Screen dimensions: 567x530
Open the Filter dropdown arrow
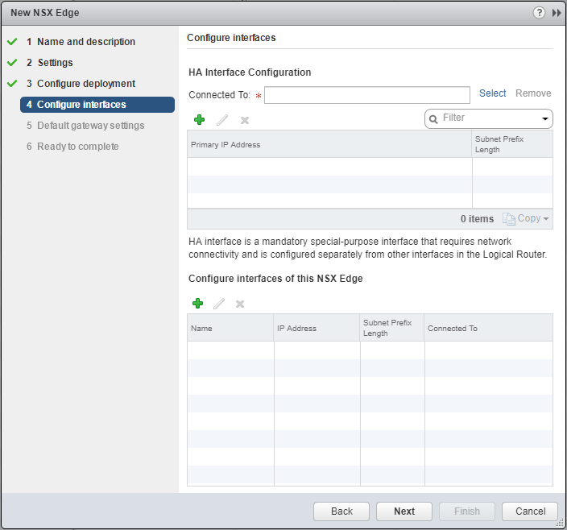click(x=545, y=119)
